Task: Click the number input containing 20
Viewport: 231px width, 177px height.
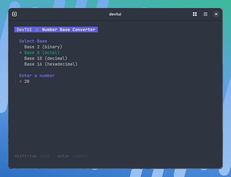Action: pyautogui.click(x=27, y=81)
